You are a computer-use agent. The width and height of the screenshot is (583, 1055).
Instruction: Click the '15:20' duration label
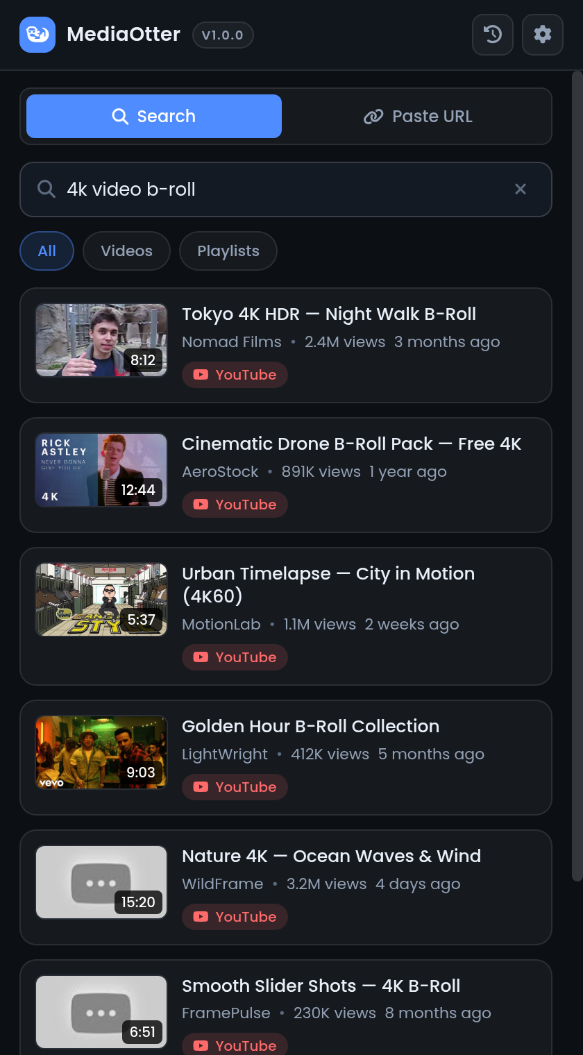138,902
